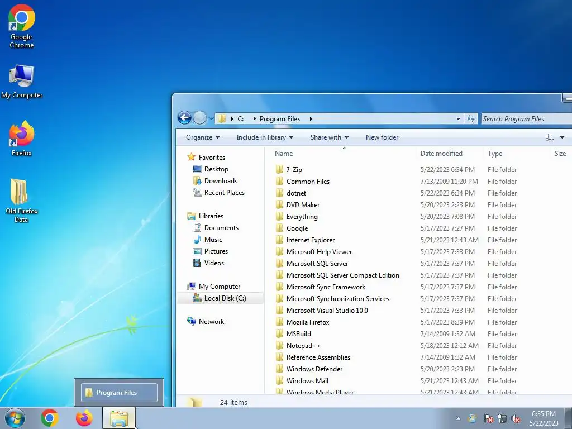
Task: Select My Computer desktop icon
Action: 22,82
